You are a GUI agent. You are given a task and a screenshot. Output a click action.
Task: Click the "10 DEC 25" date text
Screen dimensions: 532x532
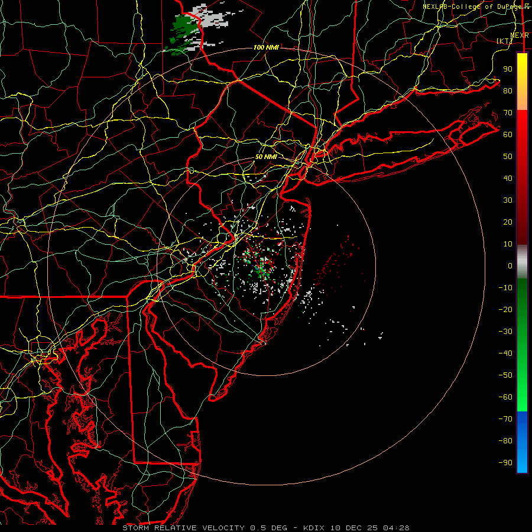point(354,528)
